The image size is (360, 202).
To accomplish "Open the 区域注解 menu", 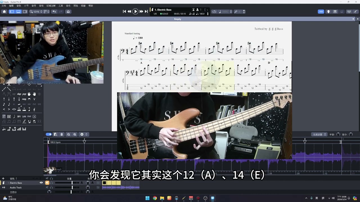I will click(51, 6).
